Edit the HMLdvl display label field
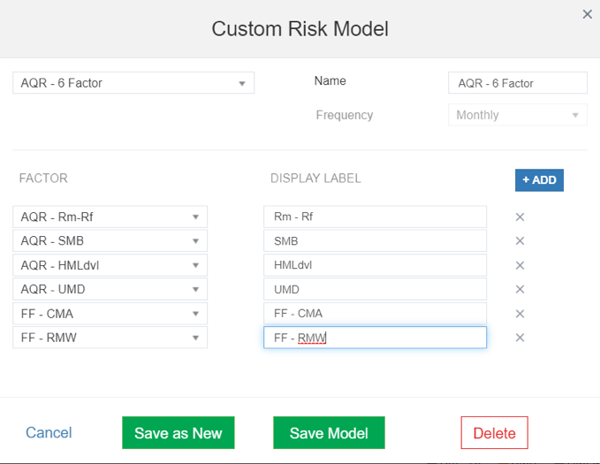600x464 pixels. click(375, 265)
